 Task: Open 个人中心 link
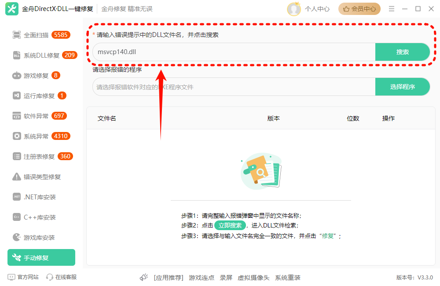[x=317, y=9]
